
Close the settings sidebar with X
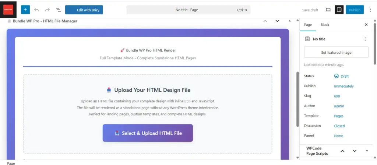point(366,25)
